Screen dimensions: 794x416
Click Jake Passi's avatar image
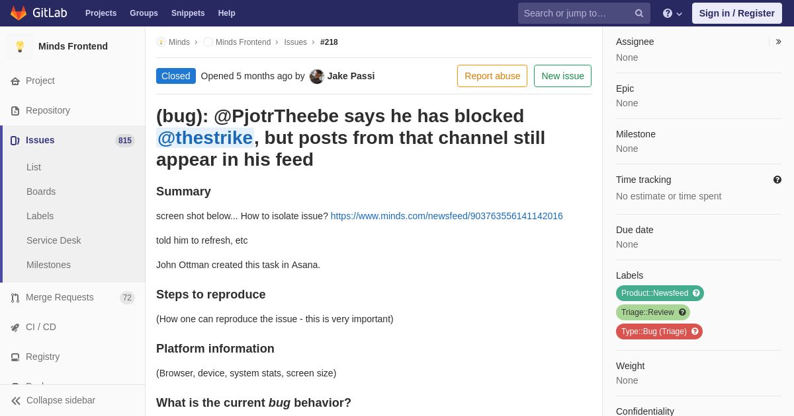click(317, 76)
